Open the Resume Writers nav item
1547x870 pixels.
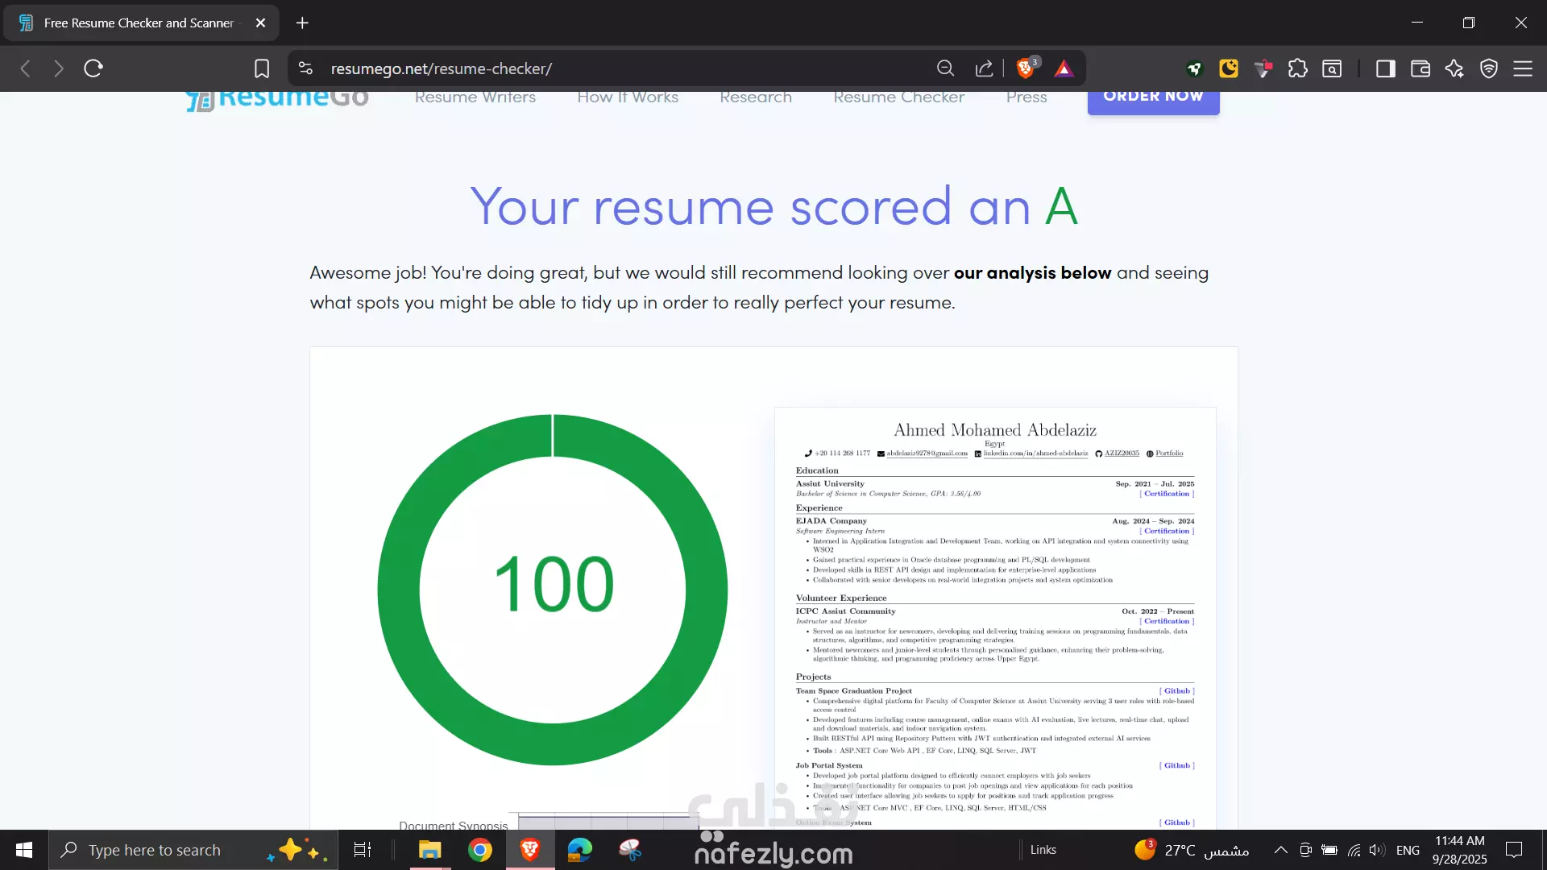475,97
